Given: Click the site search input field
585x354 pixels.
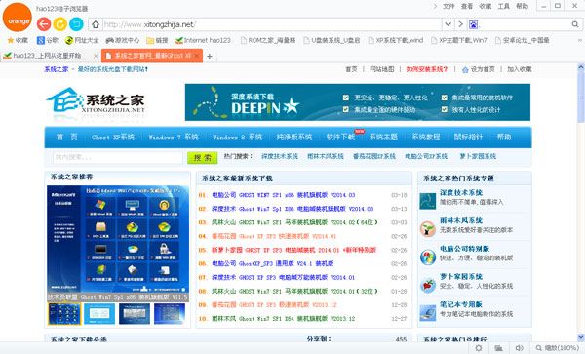Looking at the screenshot, I should (118, 157).
